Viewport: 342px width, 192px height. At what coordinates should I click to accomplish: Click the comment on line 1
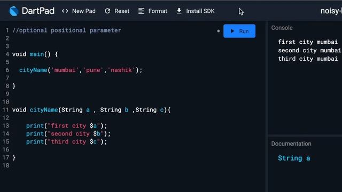point(67,30)
